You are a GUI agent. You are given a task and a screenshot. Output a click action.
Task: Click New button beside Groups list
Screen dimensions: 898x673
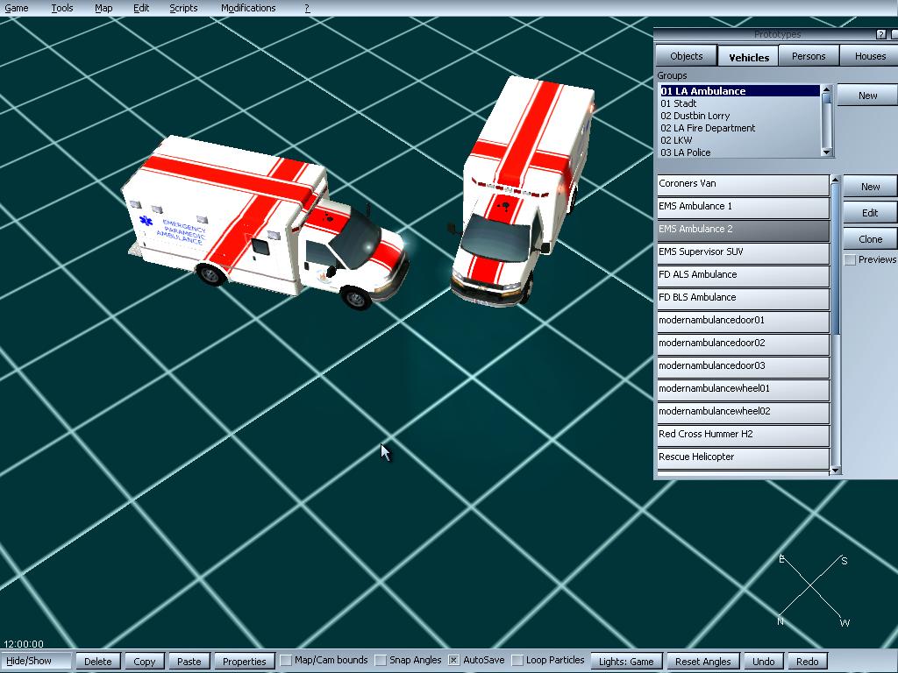coord(867,96)
